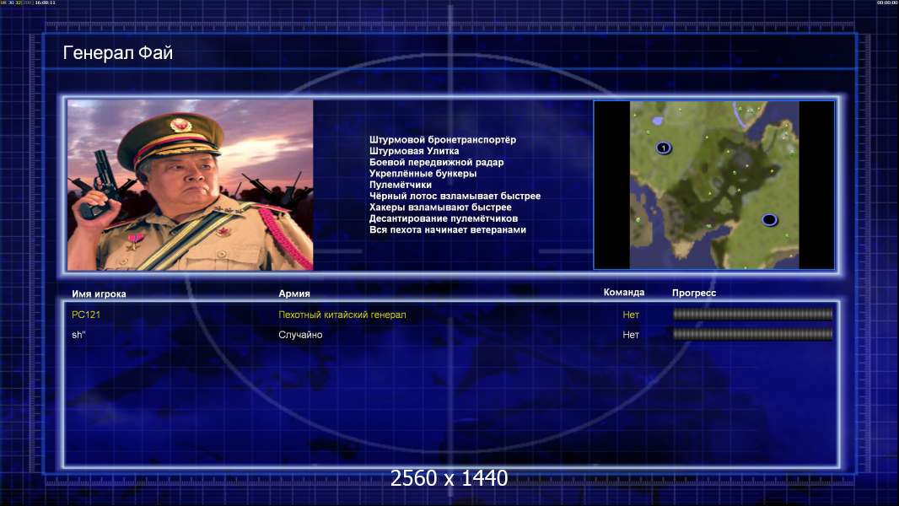The height and width of the screenshot is (506, 899).
Task: Click sh" player's loading progress bar
Action: [753, 334]
